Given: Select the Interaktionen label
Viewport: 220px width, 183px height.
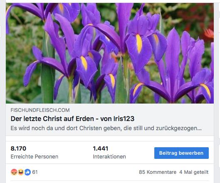Looking at the screenshot, I should point(109,156).
